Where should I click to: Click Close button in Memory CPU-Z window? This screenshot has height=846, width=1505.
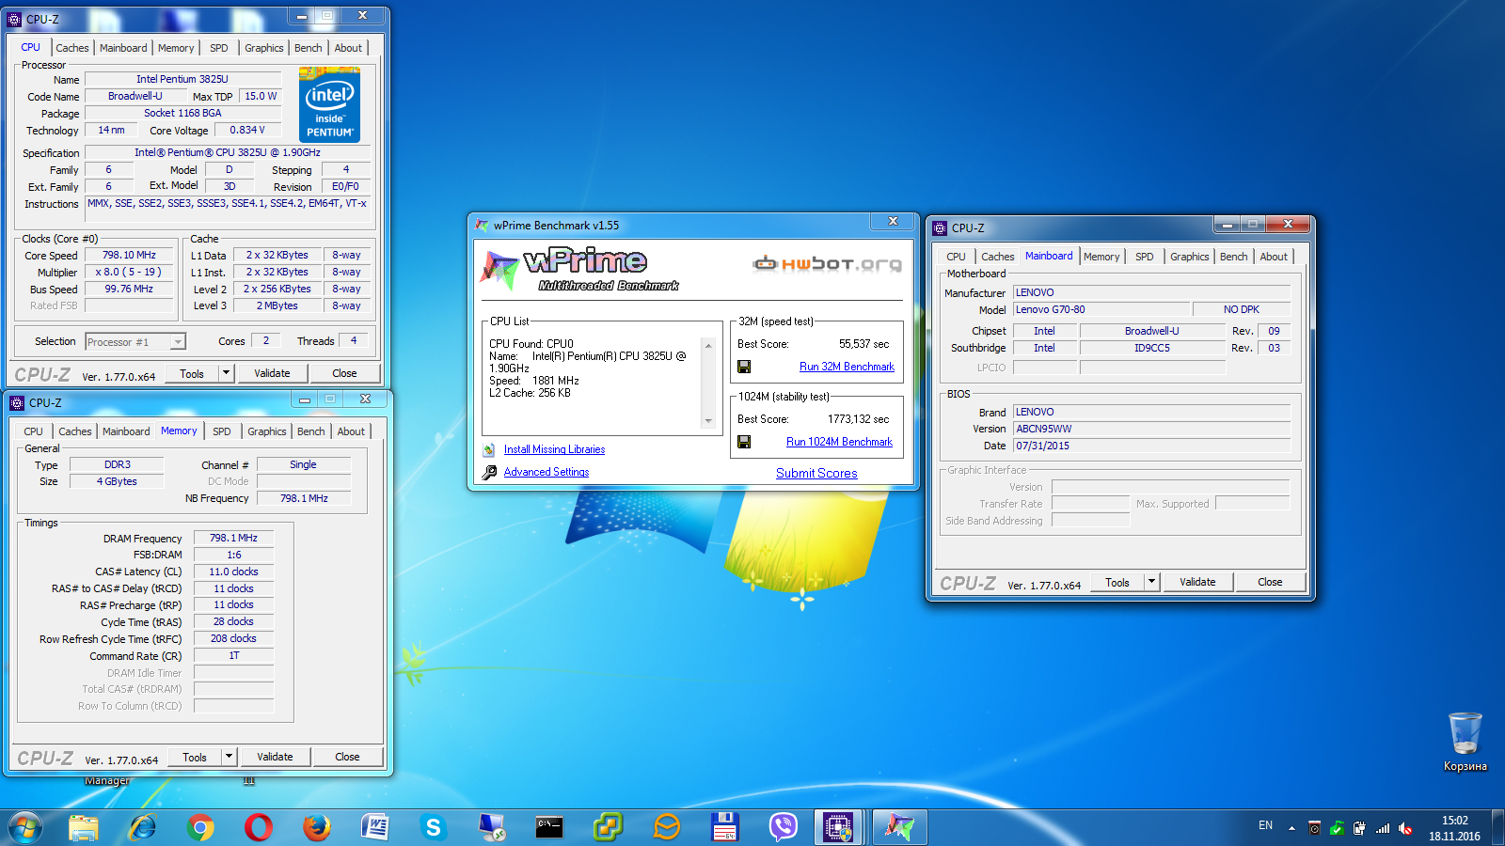click(x=347, y=757)
